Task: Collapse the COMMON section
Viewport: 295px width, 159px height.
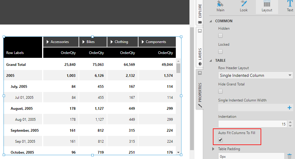Action: pyautogui.click(x=211, y=21)
